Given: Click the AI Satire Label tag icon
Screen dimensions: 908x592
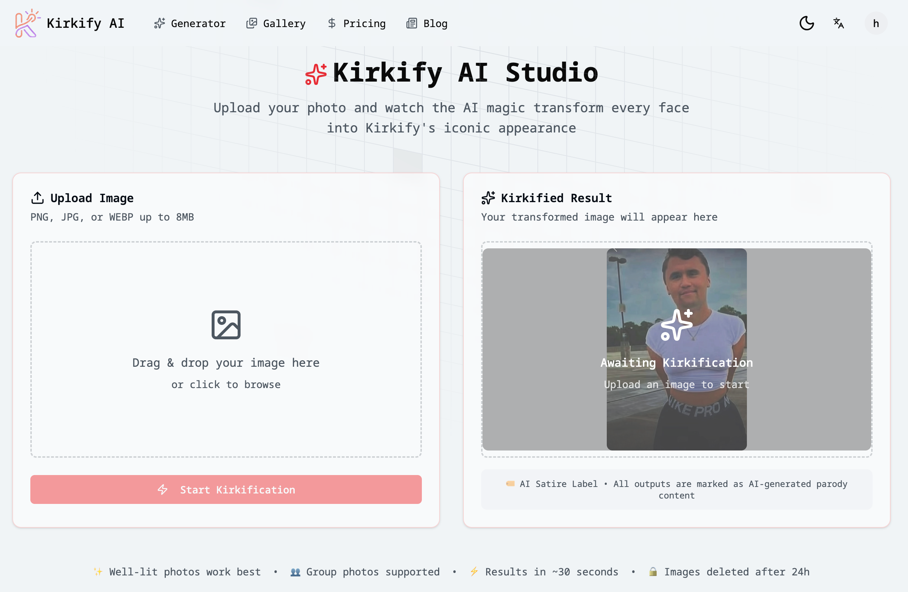Looking at the screenshot, I should (x=510, y=484).
